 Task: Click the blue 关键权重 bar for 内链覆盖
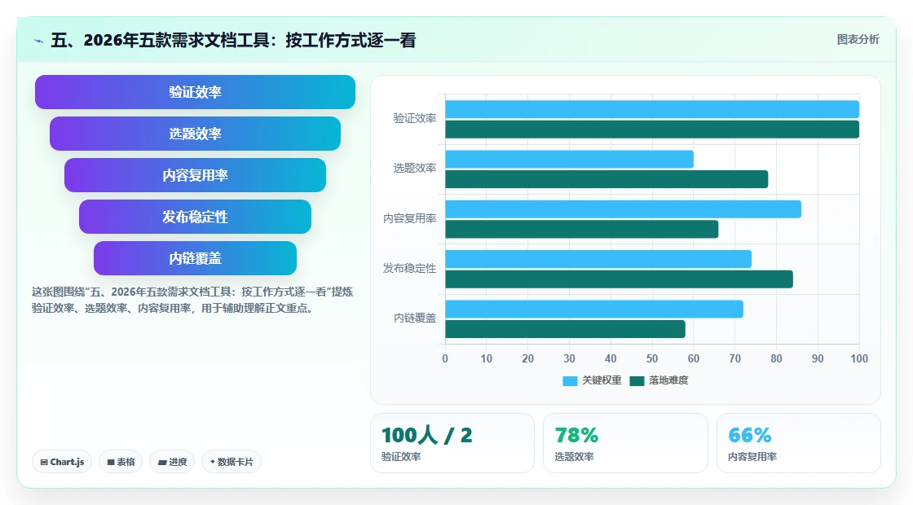594,309
